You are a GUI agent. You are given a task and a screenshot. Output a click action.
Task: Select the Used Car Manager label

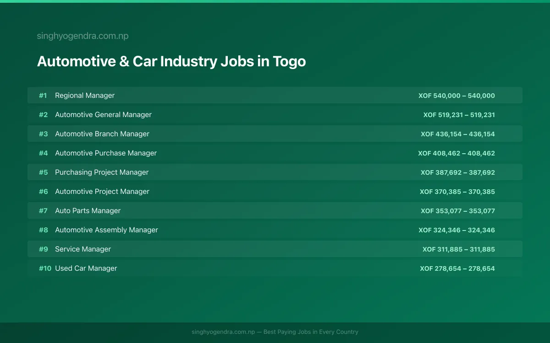(x=86, y=268)
